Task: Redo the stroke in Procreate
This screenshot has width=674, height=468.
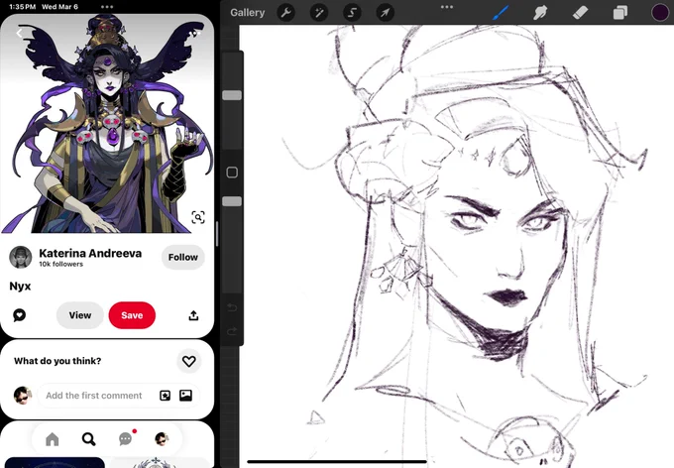Action: (232, 331)
